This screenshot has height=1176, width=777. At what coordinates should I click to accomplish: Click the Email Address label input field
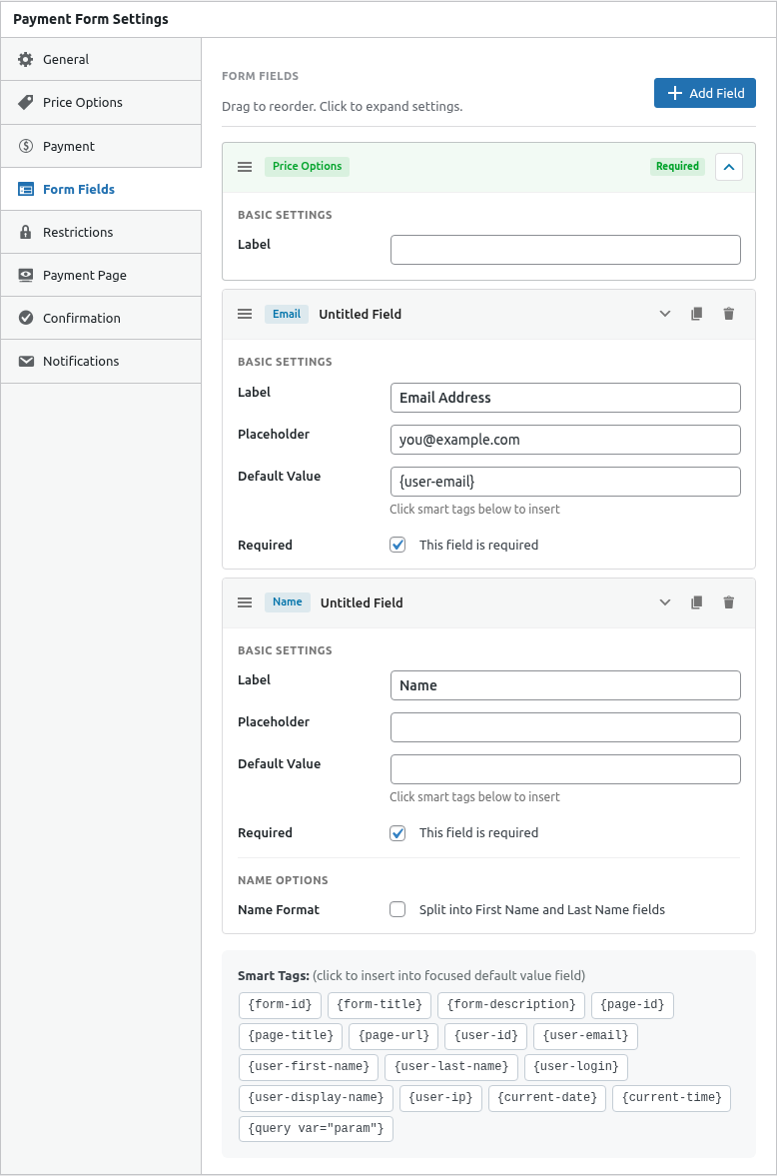pyautogui.click(x=565, y=397)
